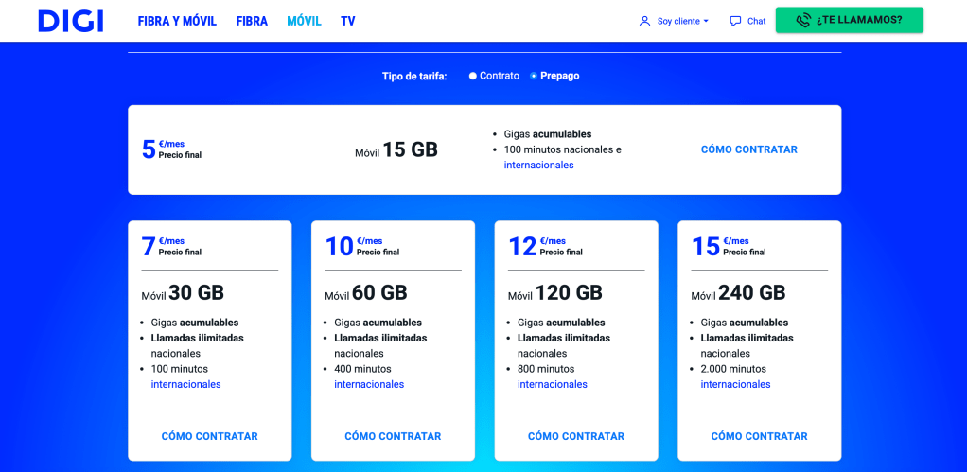This screenshot has height=472, width=967.
Task: Navigate to the TV section
Action: [348, 21]
